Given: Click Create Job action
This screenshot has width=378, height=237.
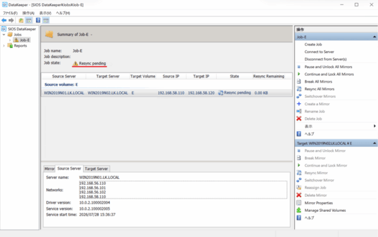Looking at the screenshot, I should tap(313, 44).
